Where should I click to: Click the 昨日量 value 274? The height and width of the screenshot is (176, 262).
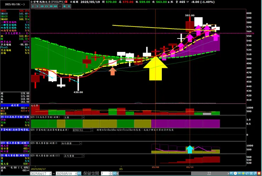[x=25, y=151]
